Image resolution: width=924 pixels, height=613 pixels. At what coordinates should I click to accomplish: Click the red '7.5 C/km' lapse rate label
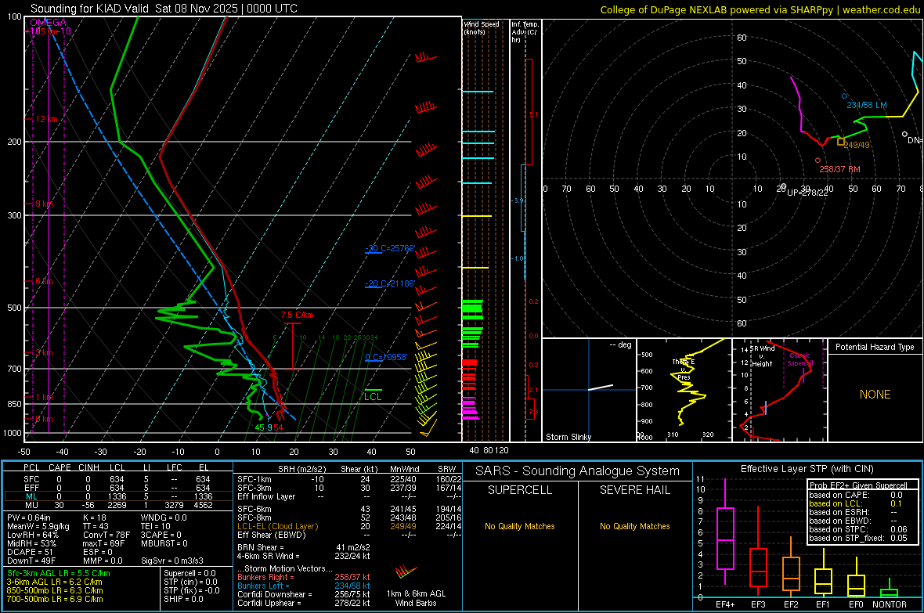click(x=297, y=315)
